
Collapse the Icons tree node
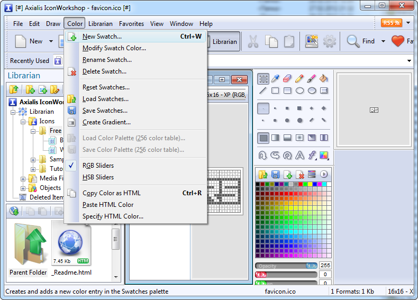pos(23,122)
